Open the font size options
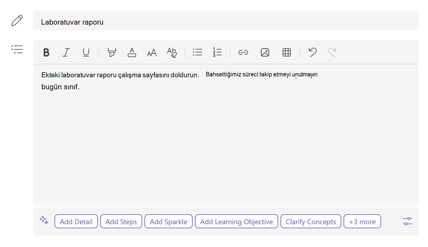Screen dimensions: 428x247 (x=152, y=52)
